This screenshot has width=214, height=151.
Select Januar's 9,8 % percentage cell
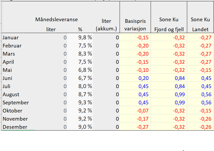[85, 37]
